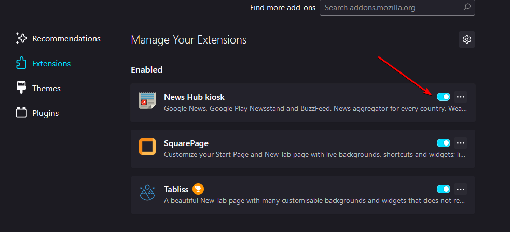Click the Tabliss recommended trophy badge
Screen dimensions: 510x232
coord(198,189)
